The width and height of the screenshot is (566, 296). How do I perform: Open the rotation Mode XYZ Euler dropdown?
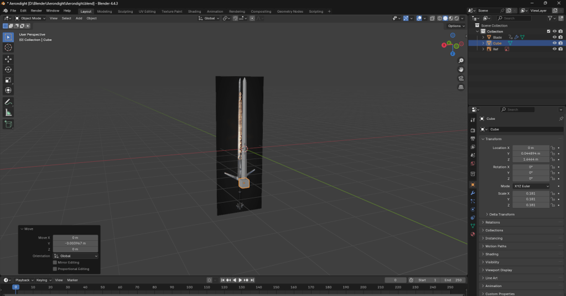tap(531, 186)
